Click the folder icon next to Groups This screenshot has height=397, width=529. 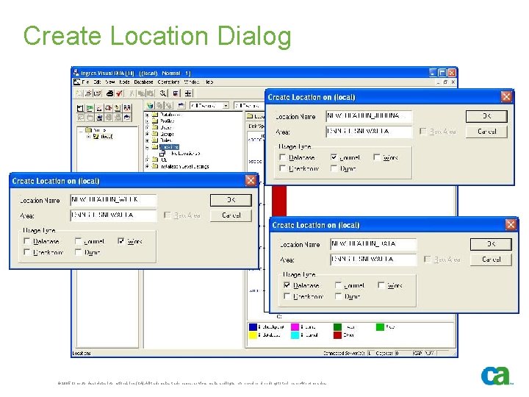(x=155, y=134)
